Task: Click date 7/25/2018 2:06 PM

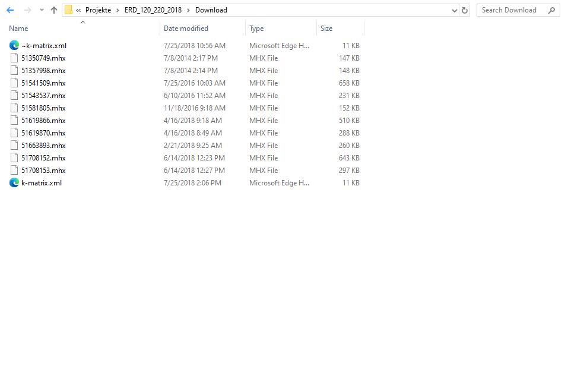Action: 192,183
